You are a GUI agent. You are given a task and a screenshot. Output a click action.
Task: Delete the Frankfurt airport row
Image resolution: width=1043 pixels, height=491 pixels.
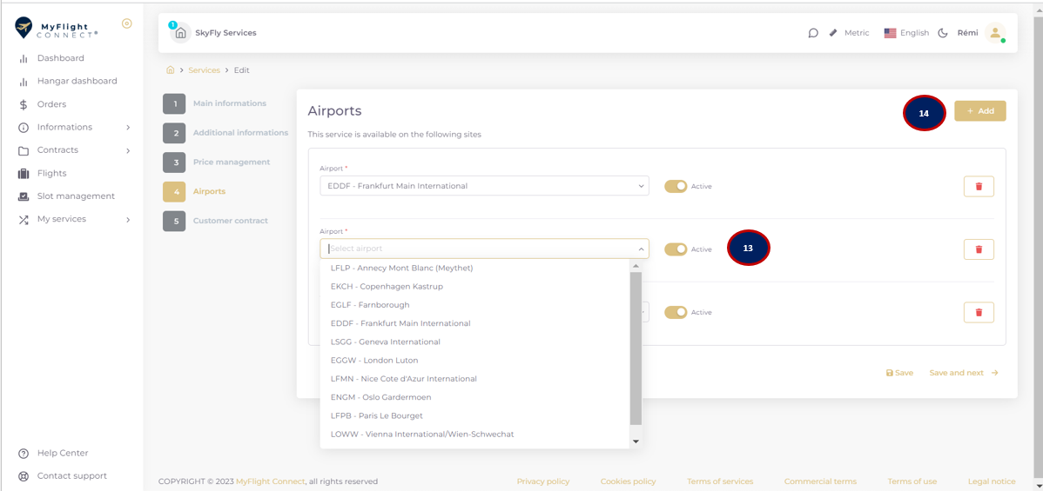[979, 186]
